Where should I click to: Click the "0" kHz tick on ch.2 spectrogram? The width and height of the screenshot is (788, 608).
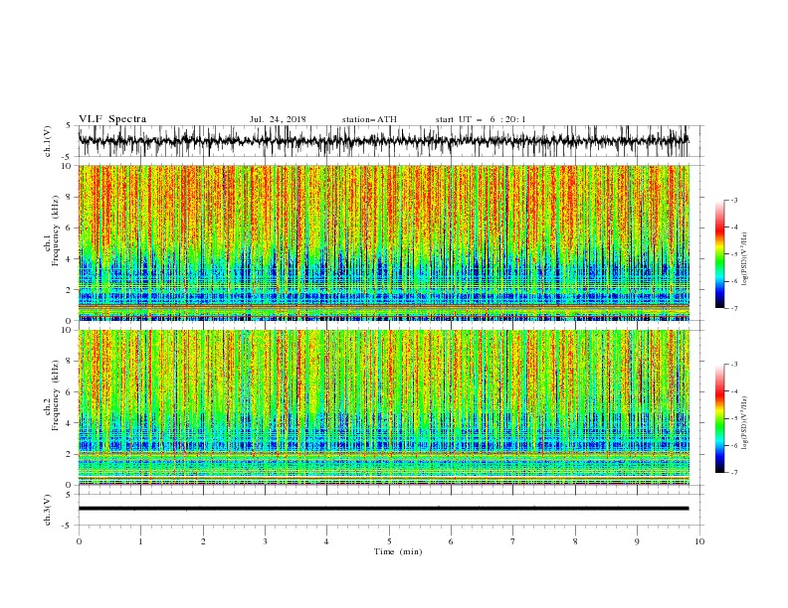pos(69,485)
